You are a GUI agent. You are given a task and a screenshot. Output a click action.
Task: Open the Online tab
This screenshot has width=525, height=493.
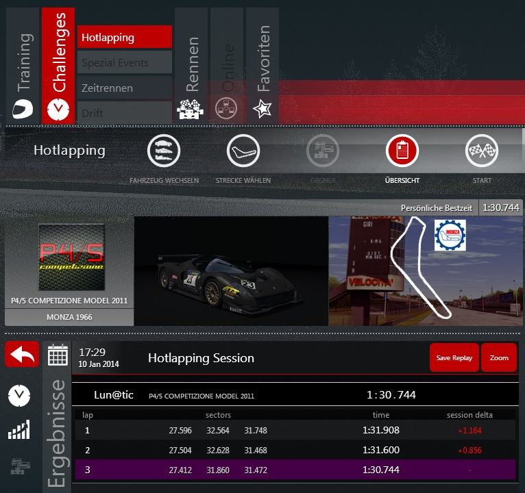pyautogui.click(x=227, y=66)
